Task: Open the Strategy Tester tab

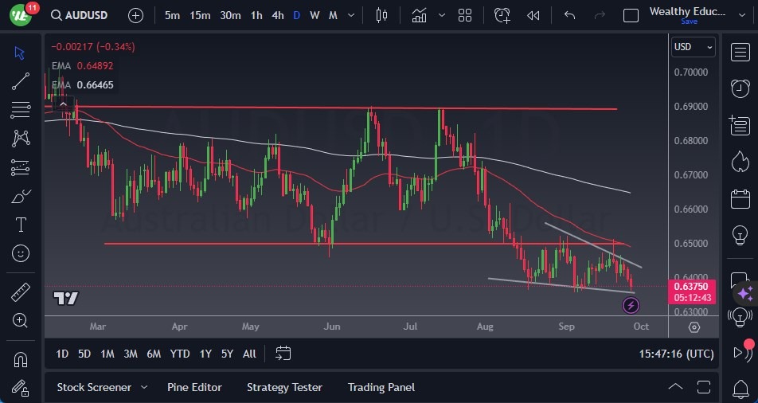Action: point(284,388)
